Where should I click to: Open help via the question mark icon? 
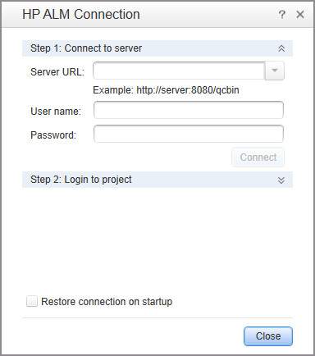tap(282, 14)
